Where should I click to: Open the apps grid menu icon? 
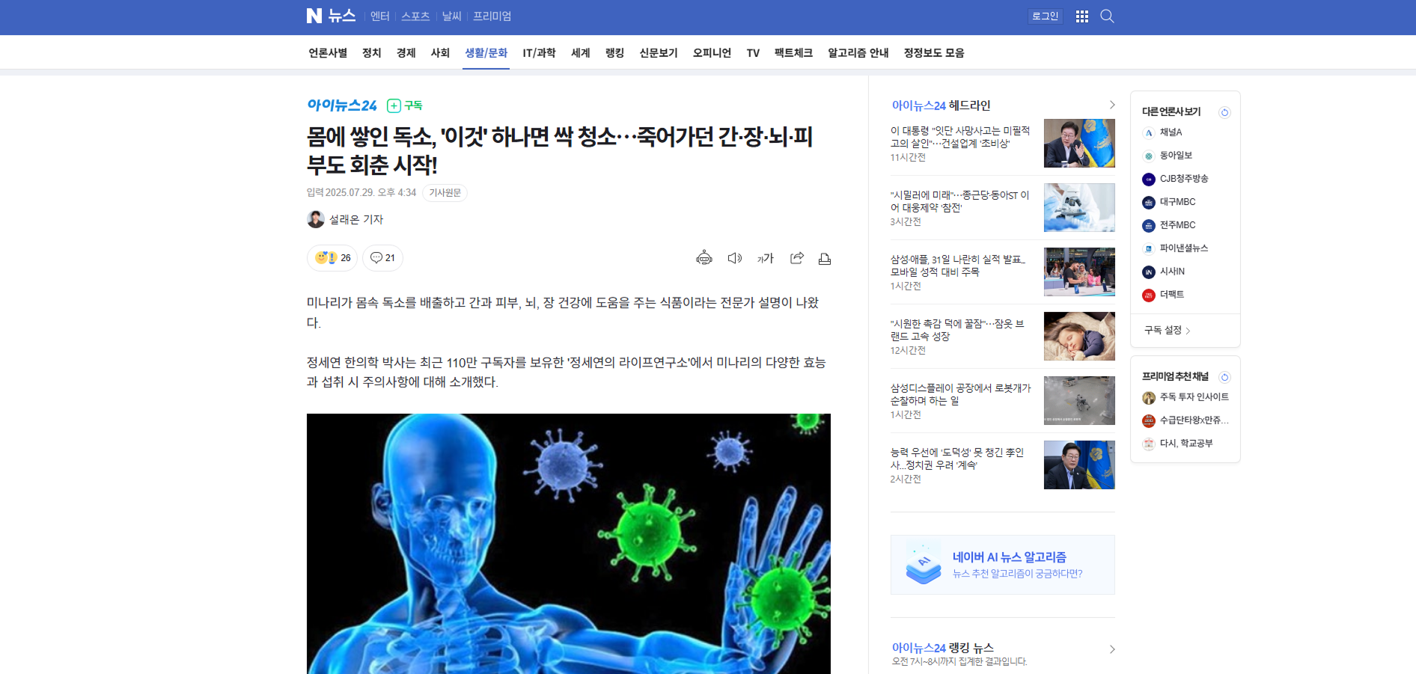coord(1081,16)
